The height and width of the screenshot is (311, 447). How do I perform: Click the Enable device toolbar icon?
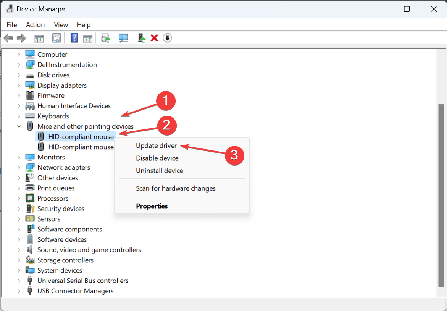(x=141, y=38)
